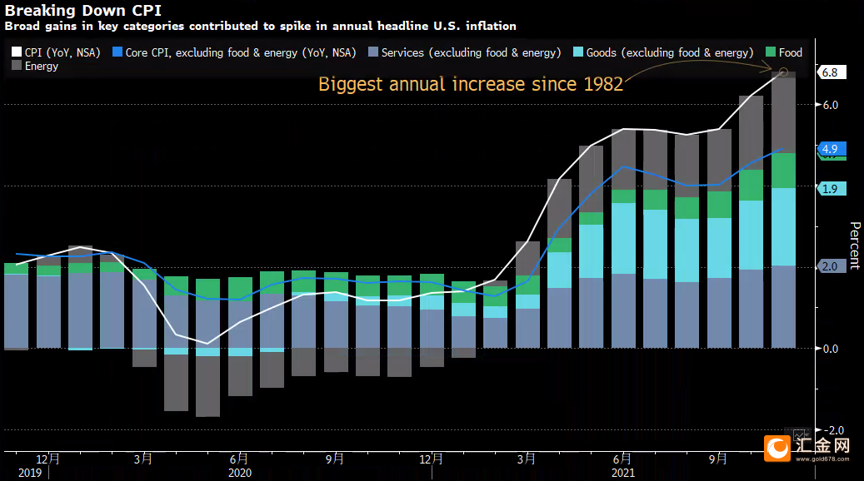This screenshot has width=864, height=481.
Task: Select the 'Goods (excluding food & energy)' legend label
Action: (670, 52)
